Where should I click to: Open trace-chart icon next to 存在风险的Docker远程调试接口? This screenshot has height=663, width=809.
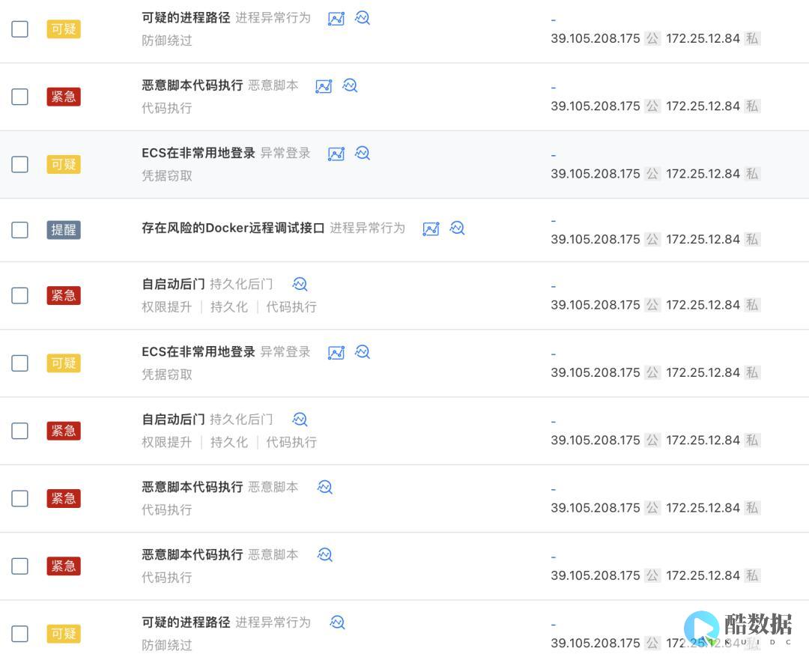tap(431, 228)
